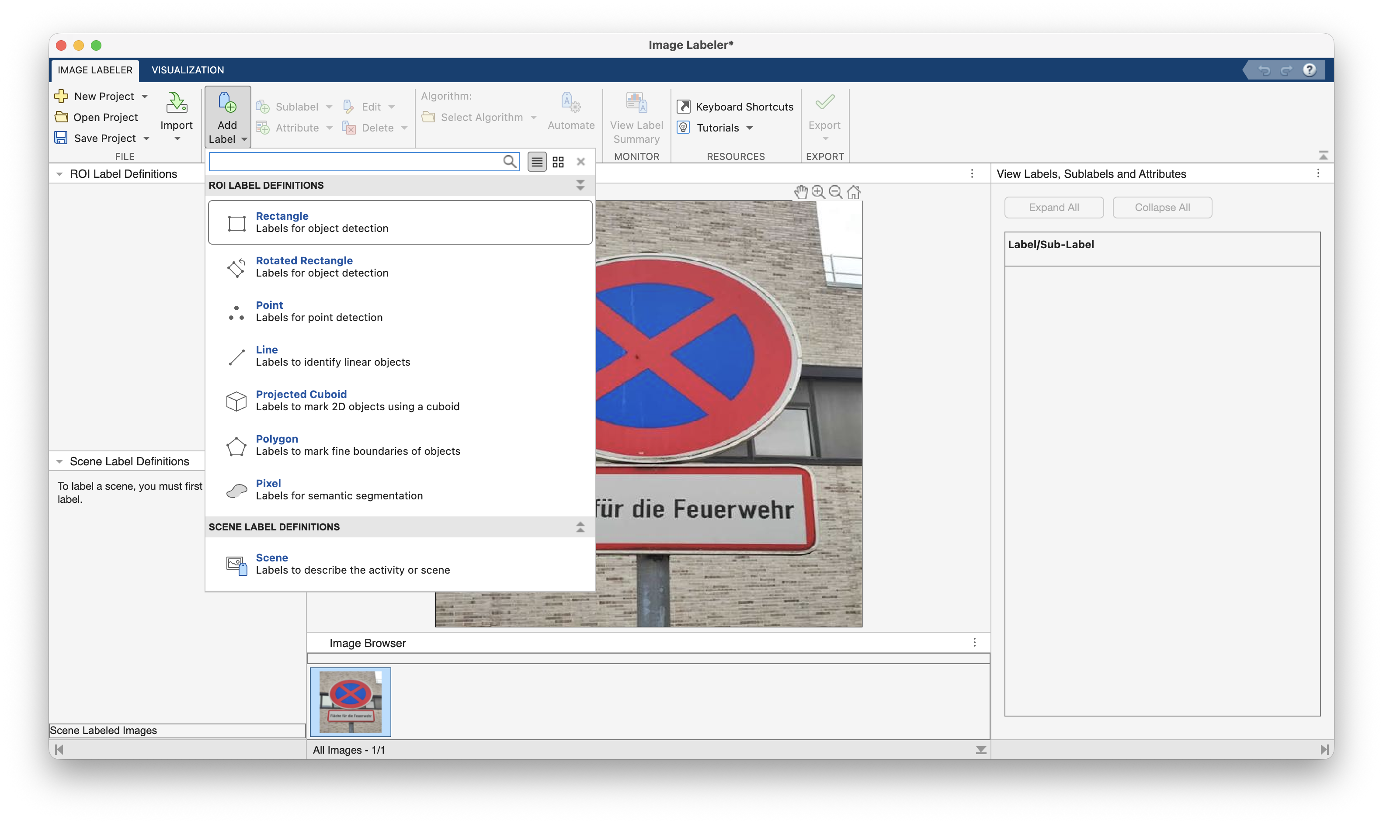This screenshot has height=824, width=1383.
Task: Switch gallery to grid view
Action: pos(558,162)
